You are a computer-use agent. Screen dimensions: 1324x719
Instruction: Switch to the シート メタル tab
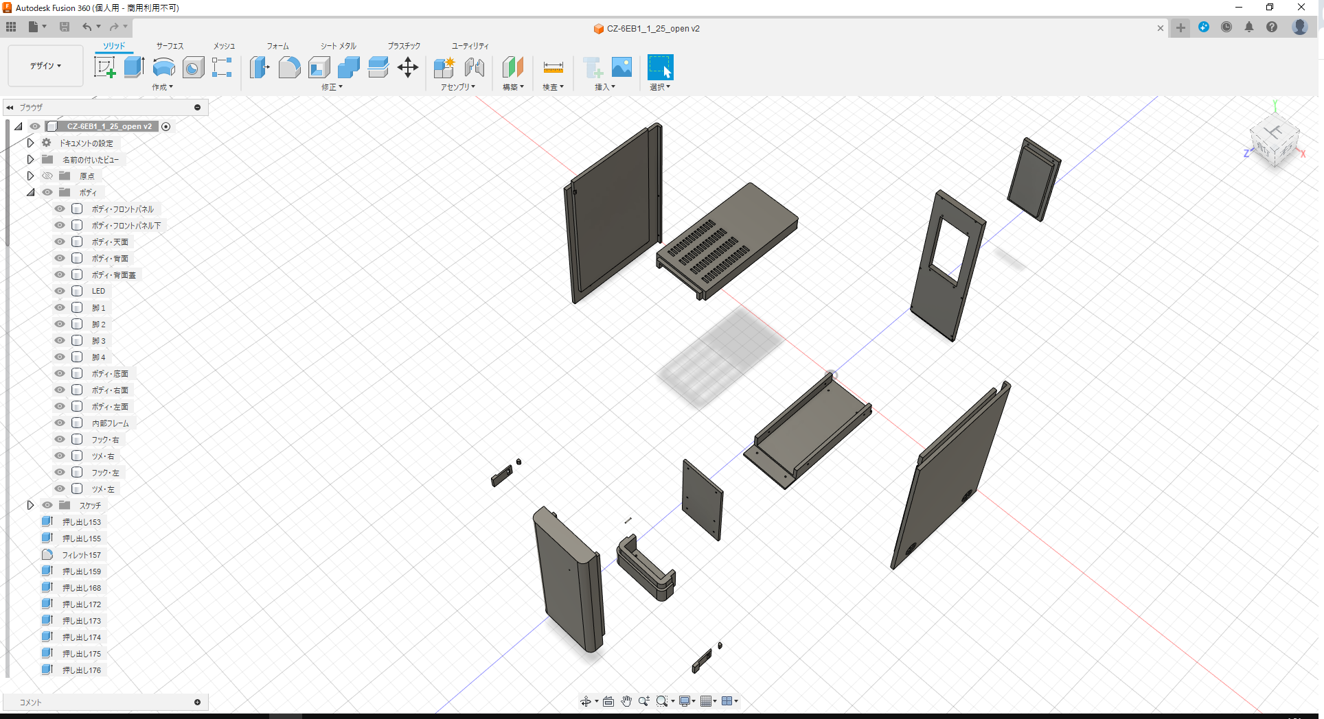coord(337,46)
